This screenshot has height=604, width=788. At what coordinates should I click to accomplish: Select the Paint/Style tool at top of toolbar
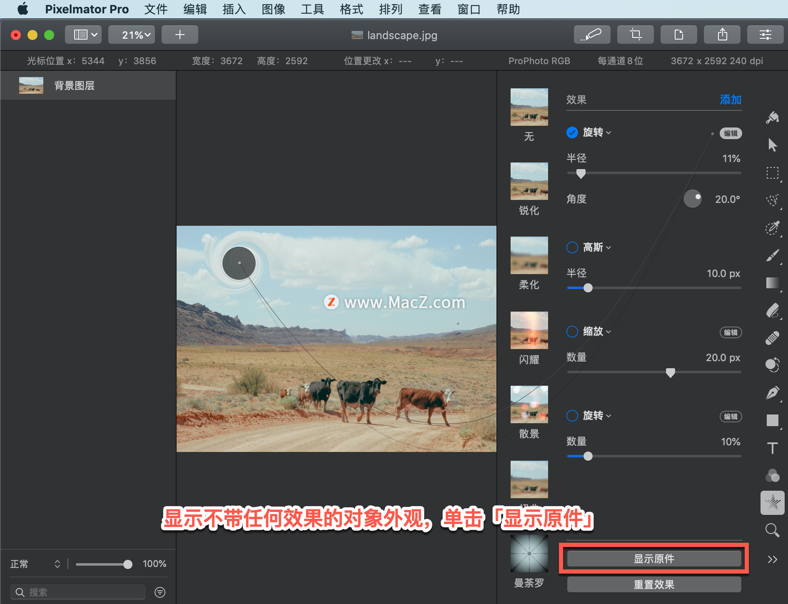pyautogui.click(x=772, y=118)
